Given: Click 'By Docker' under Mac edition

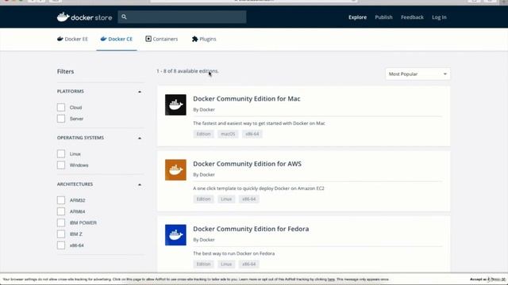Looking at the screenshot, I should coord(204,110).
